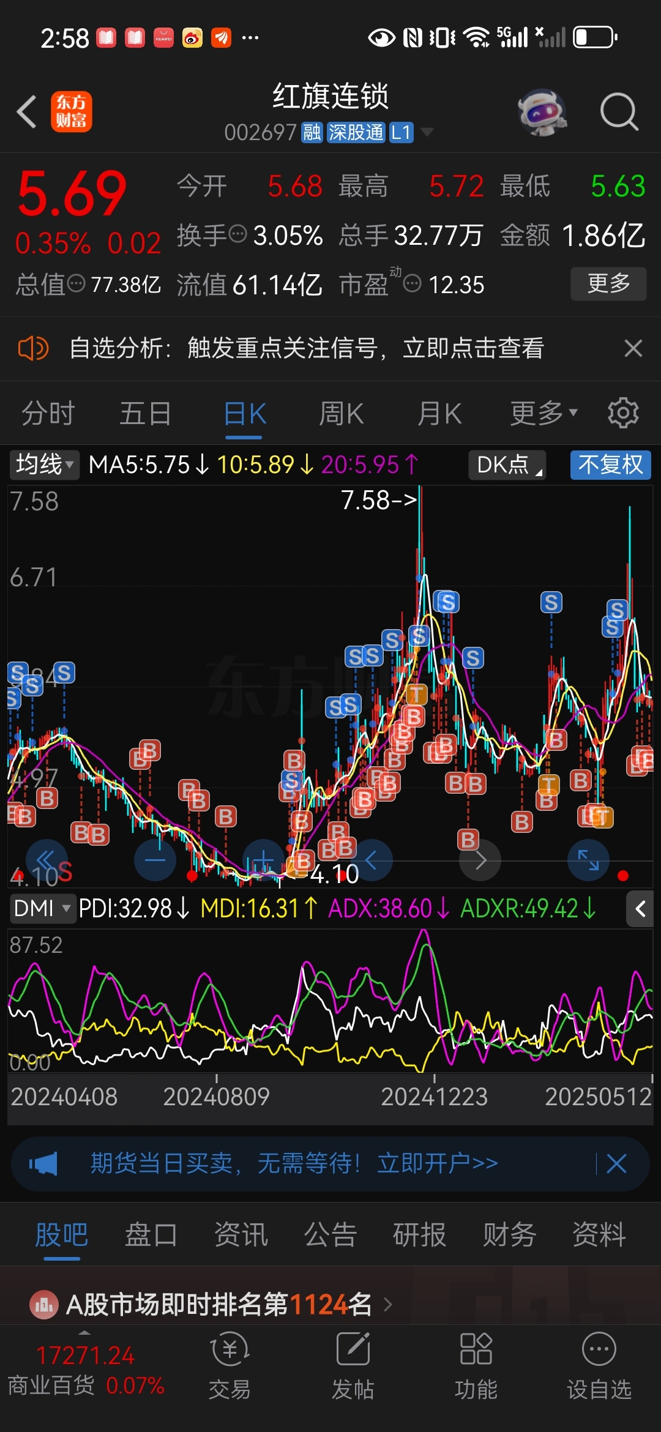Tap the fullscreen expand chart button

[588, 860]
